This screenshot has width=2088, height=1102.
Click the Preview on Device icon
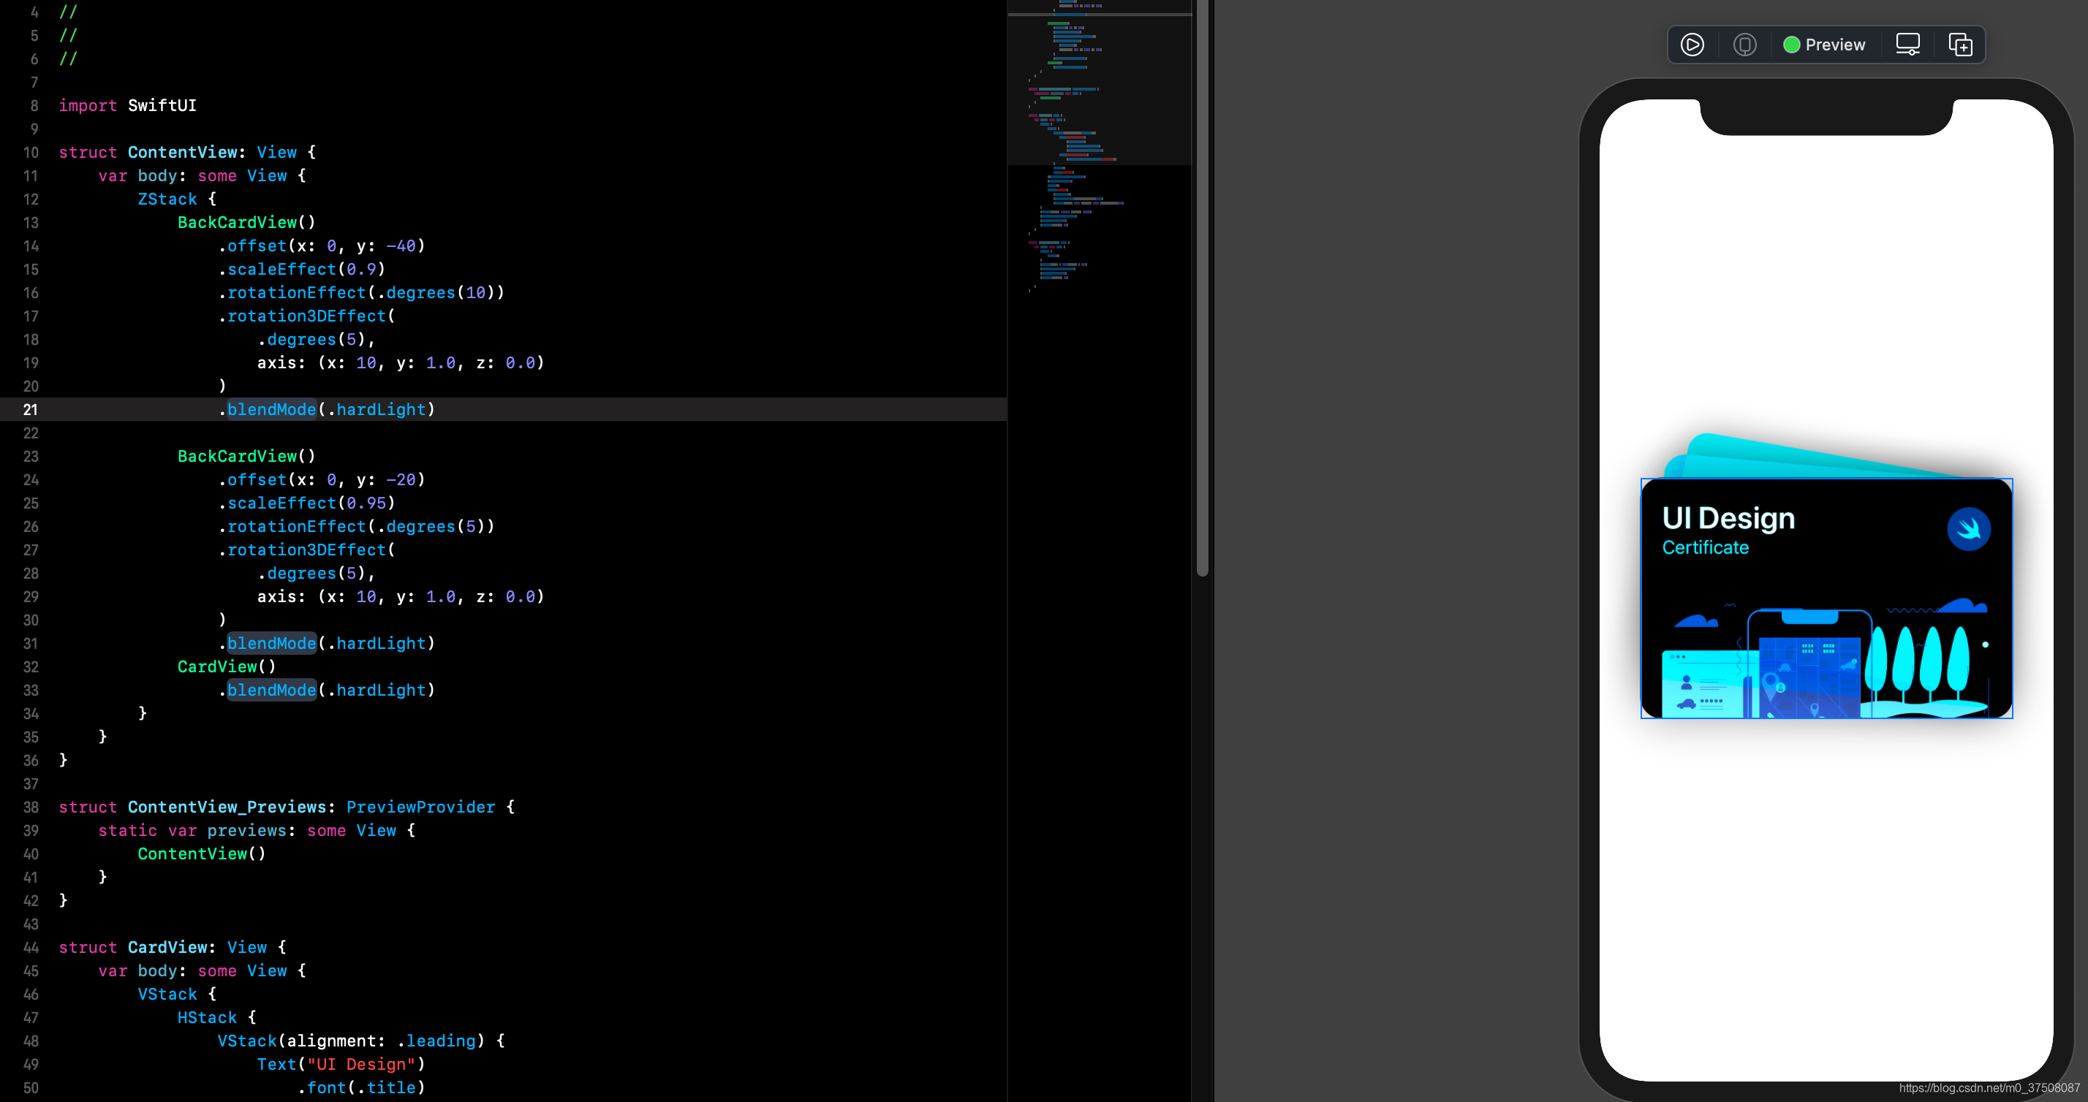pos(1744,45)
